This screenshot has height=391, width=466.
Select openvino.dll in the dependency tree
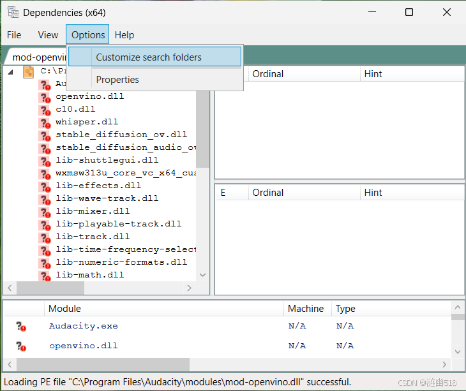coord(90,96)
